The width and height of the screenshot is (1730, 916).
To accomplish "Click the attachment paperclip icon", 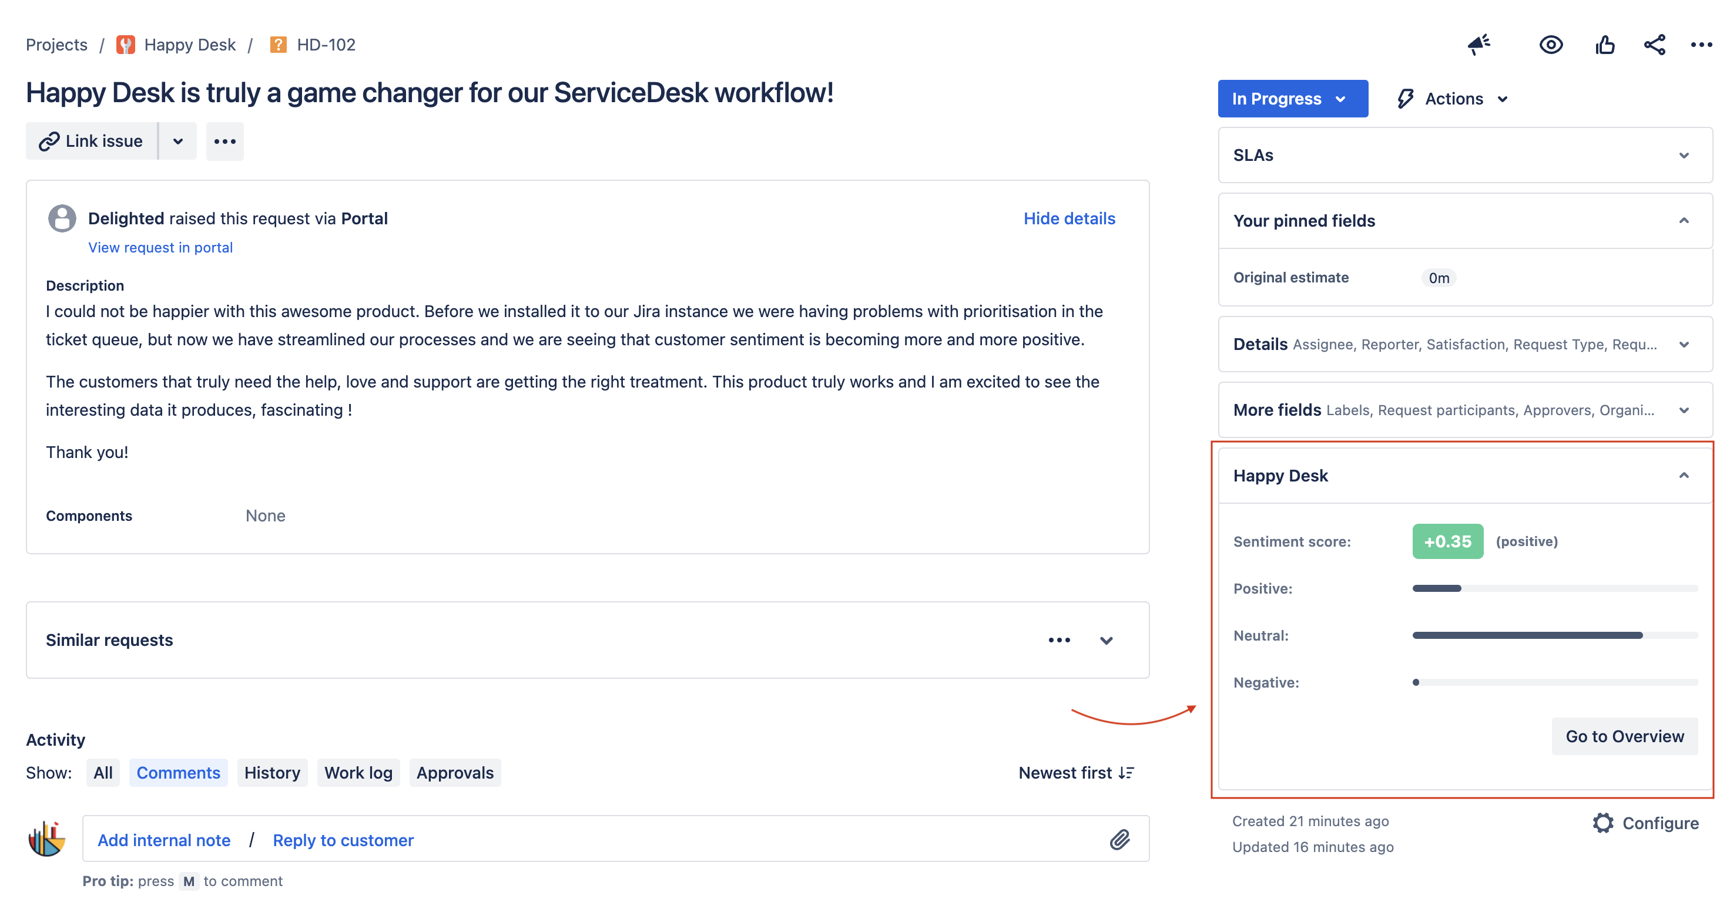I will coord(1119,839).
